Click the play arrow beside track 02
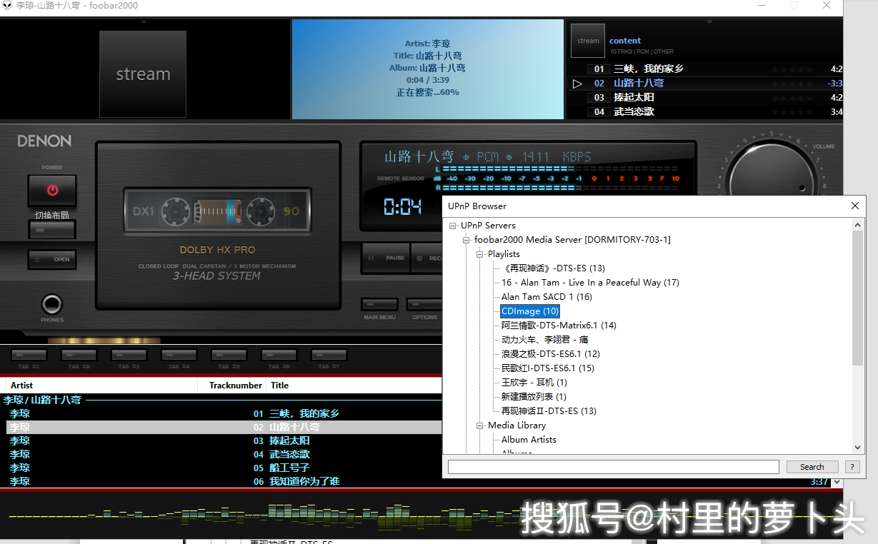The height and width of the screenshot is (544, 878). (577, 84)
